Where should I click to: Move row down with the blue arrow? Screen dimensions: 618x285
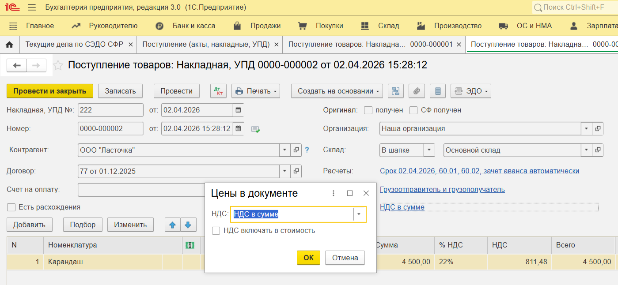[188, 225]
